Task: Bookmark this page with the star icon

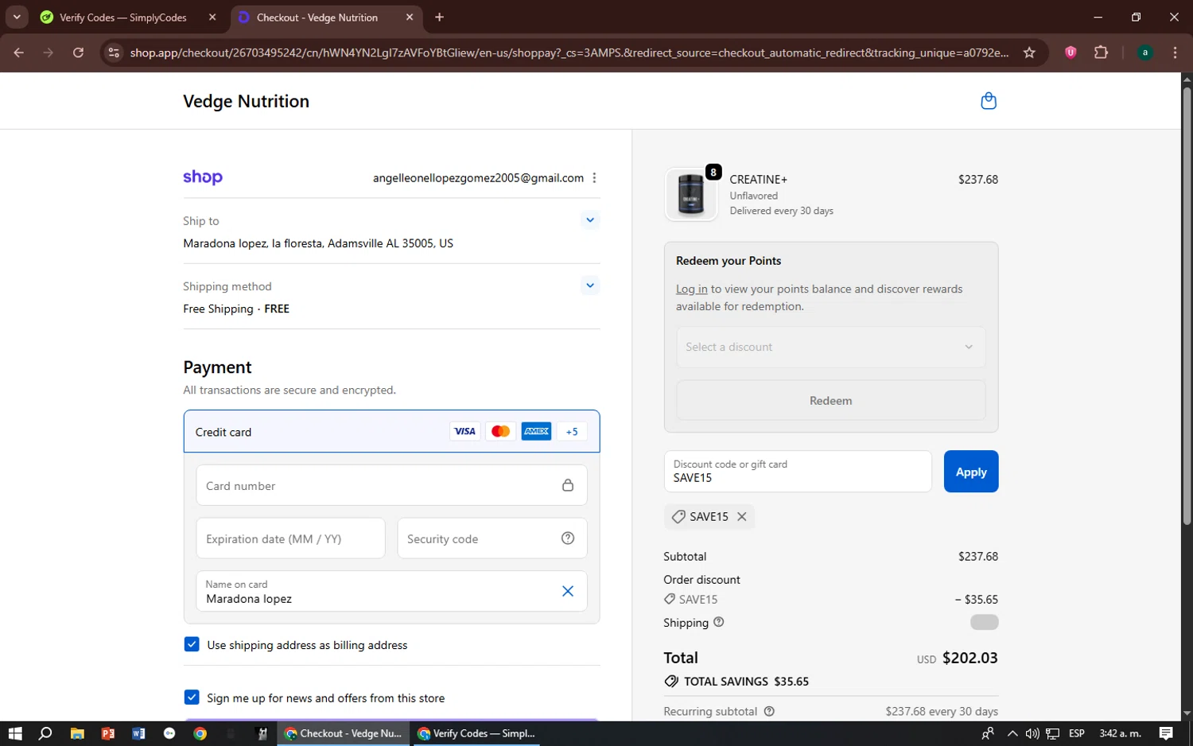Action: [1029, 52]
